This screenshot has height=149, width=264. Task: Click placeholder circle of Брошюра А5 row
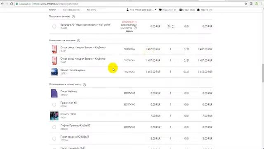click(54, 26)
